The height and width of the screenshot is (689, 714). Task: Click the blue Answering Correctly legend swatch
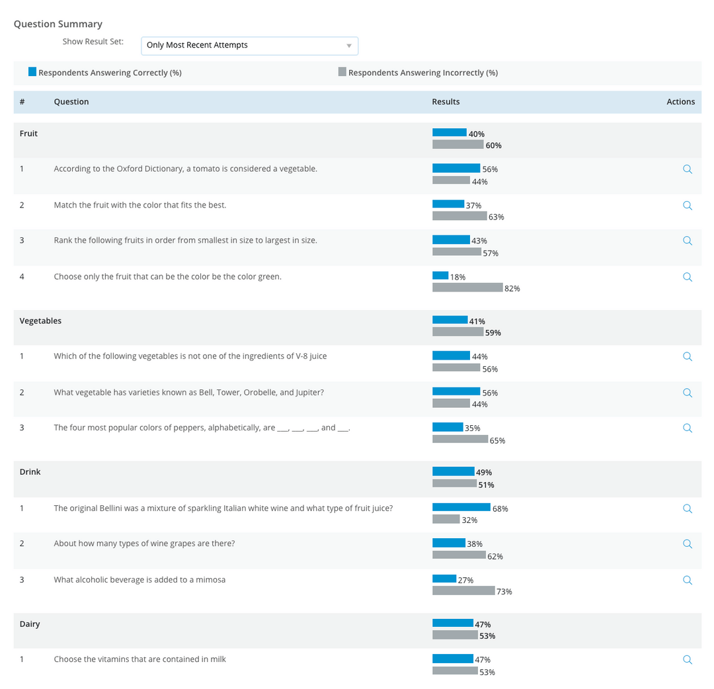coord(32,71)
